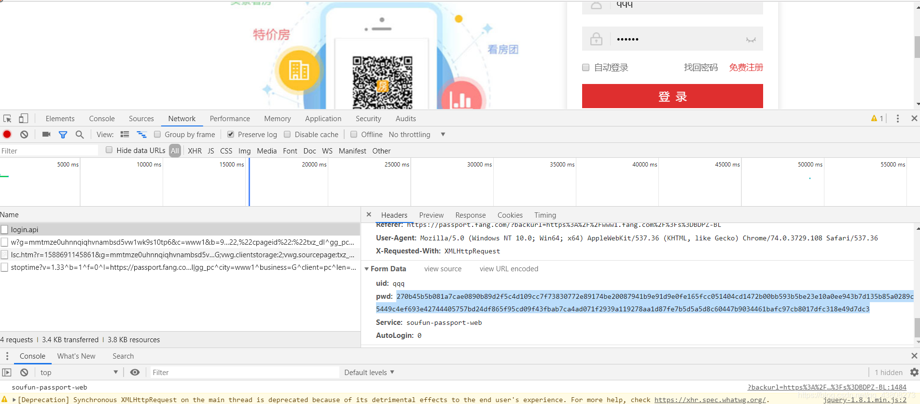Image resolution: width=920 pixels, height=404 pixels.
Task: Check Hide data URLs
Action: tap(109, 150)
